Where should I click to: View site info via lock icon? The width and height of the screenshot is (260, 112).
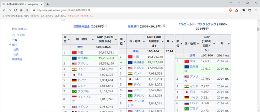pyautogui.click(x=34, y=10)
